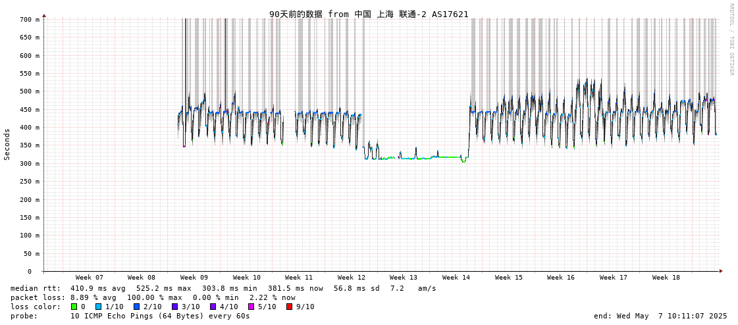Click the 381.5 ms now value
Image resolution: width=738 pixels, height=325 pixels.
tap(295, 288)
